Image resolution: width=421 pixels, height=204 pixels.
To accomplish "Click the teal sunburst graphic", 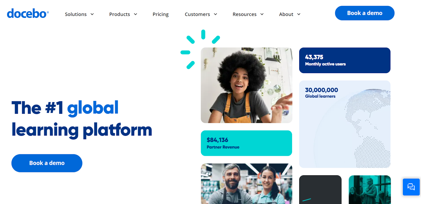I will point(200,49).
